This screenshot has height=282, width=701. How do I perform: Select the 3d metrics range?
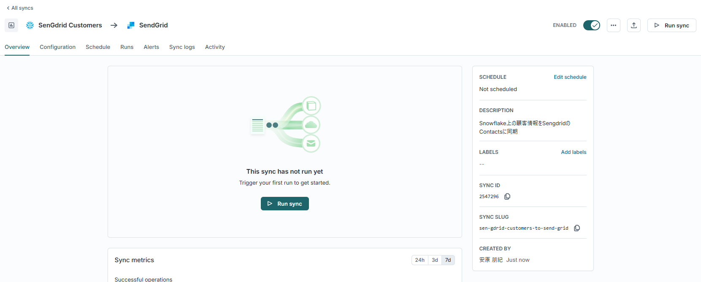(435, 260)
